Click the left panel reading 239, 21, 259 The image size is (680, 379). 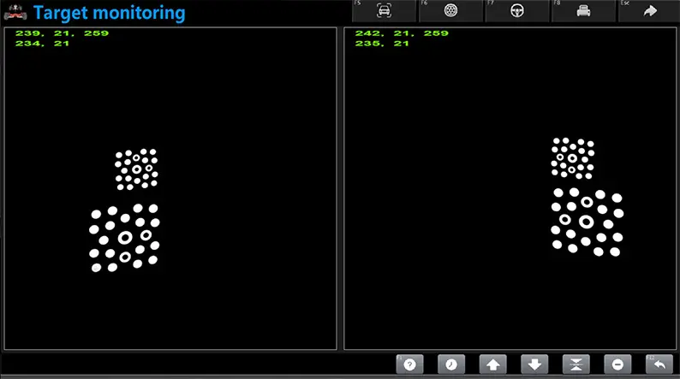point(51,33)
